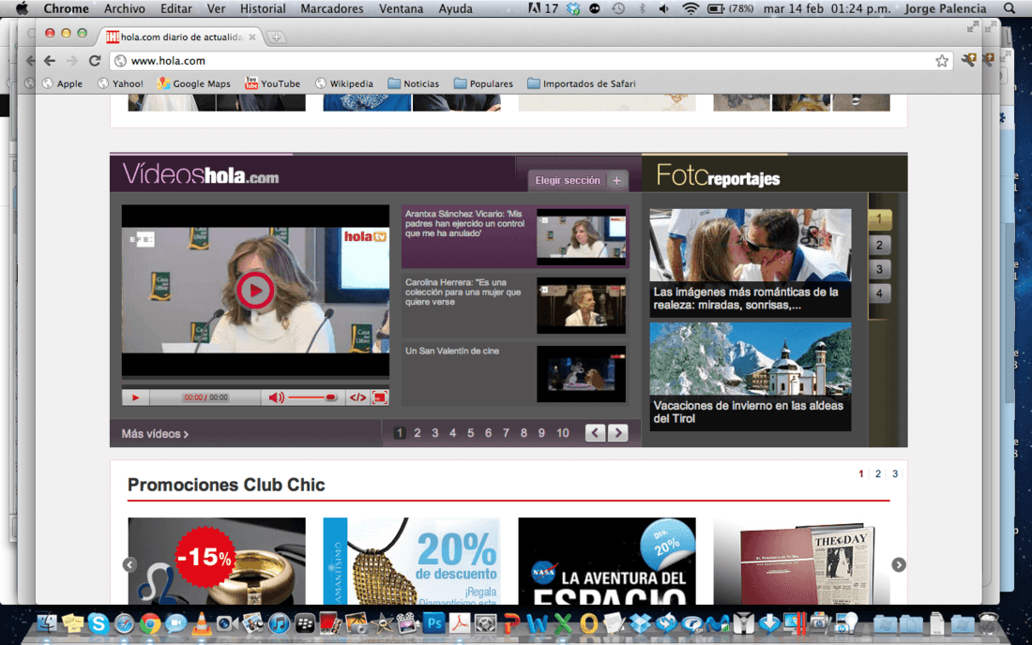Open the Populares bookmarks folder
Viewport: 1032px width, 645px height.
484,83
